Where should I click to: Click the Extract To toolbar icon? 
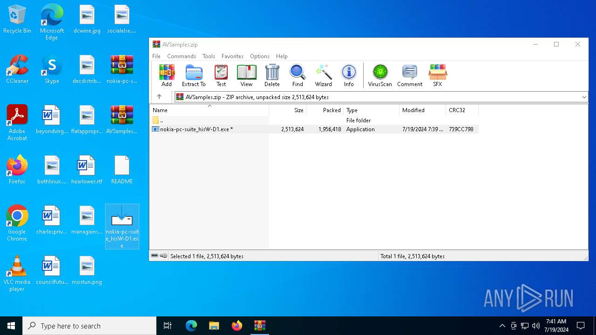point(194,75)
